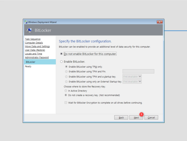Viewport: 187px width, 141px height.
Task: Choose Enable BitLocker using TPM and Pin
Action: tap(66, 72)
